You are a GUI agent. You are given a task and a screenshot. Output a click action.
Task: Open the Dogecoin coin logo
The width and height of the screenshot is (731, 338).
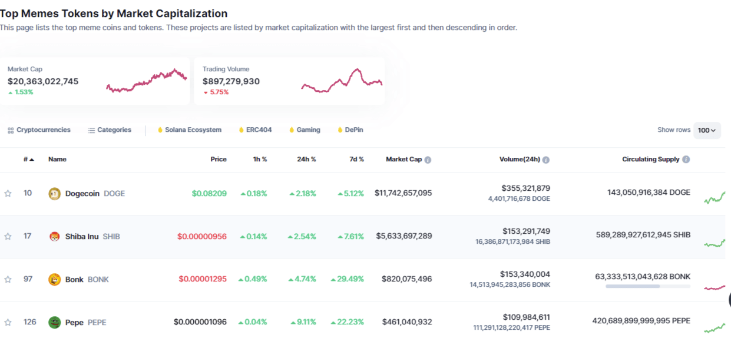click(54, 193)
